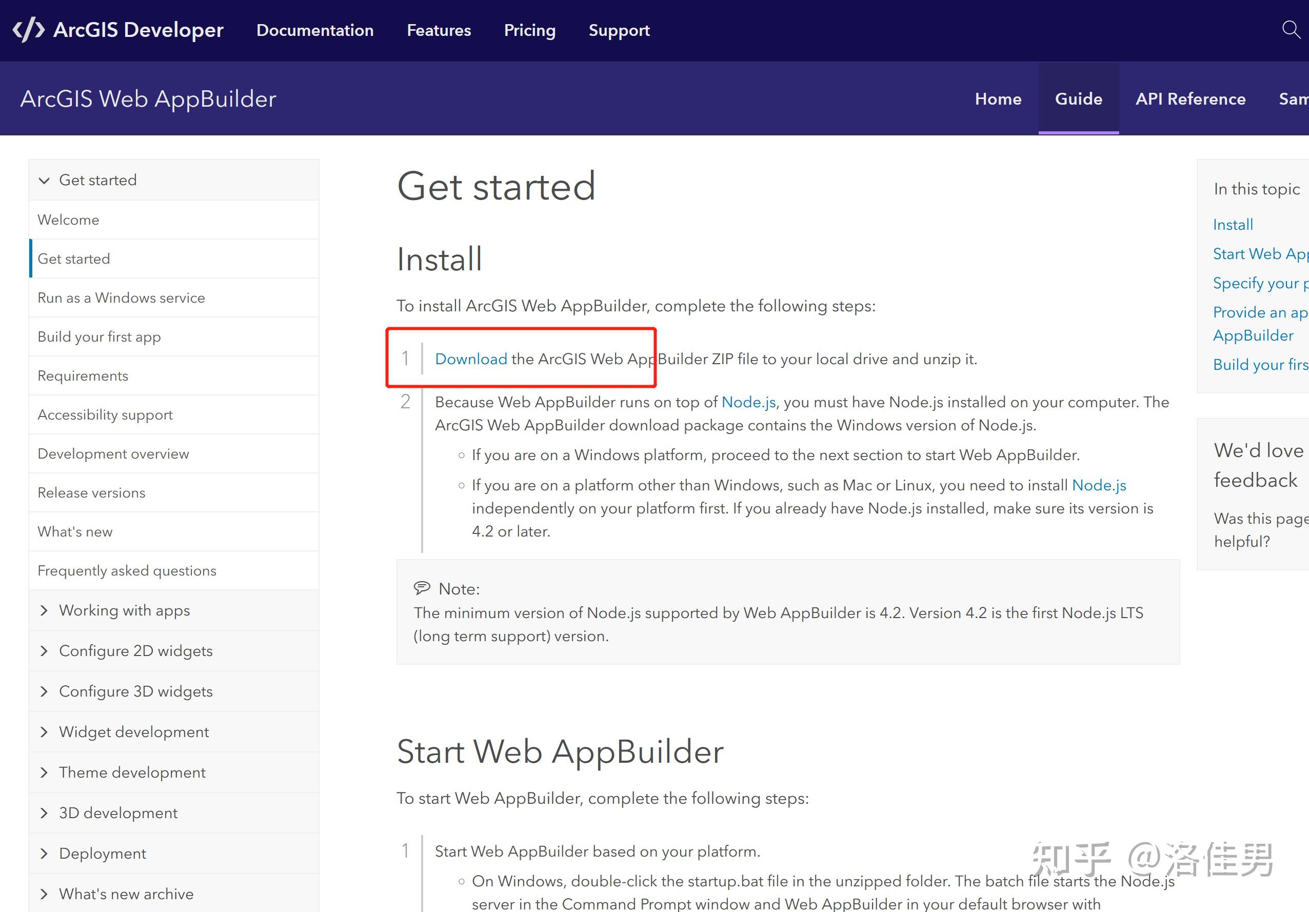Open the Support menu item
Screen dimensions: 1309x912
click(x=619, y=30)
